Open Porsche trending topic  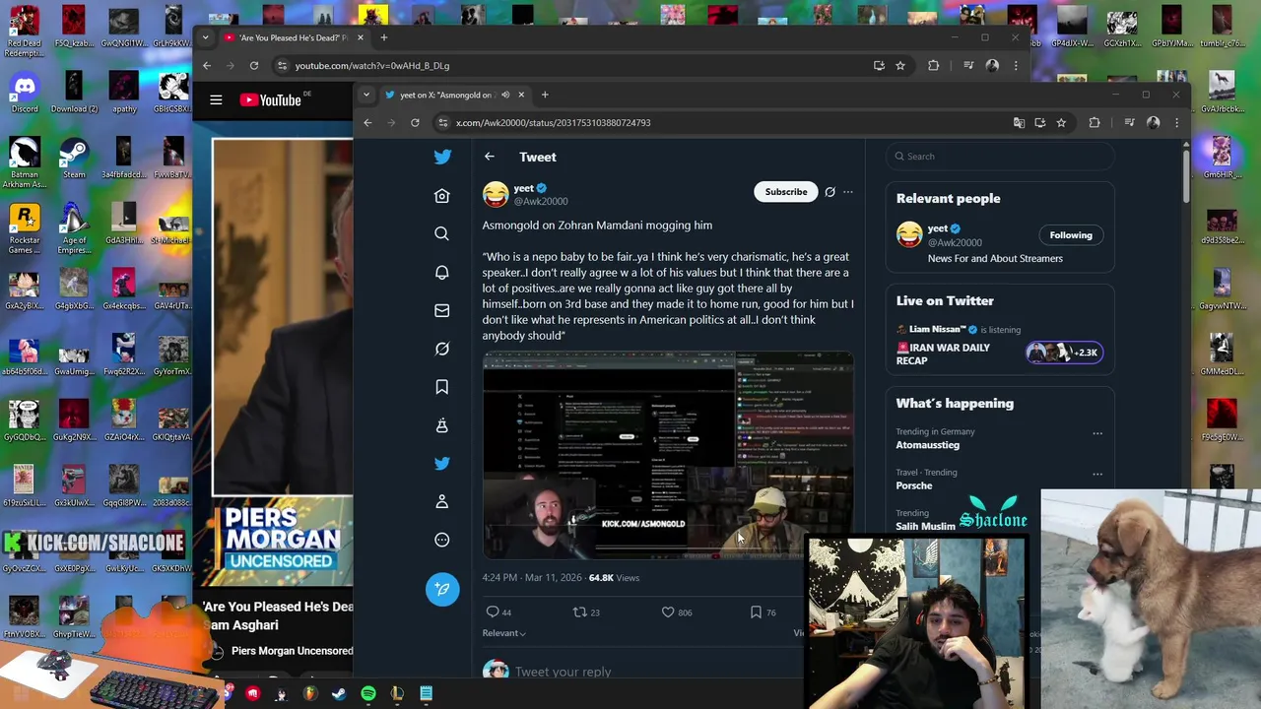tap(913, 485)
